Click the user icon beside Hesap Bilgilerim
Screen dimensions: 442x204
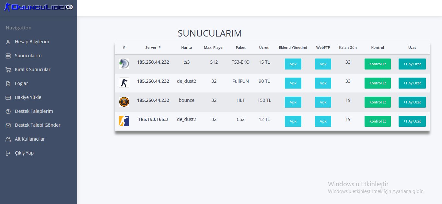(8, 42)
